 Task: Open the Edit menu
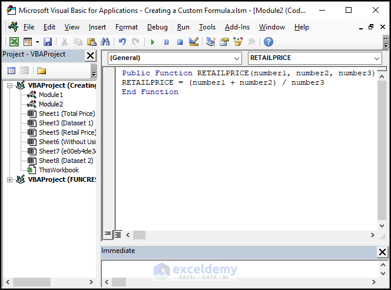click(49, 27)
